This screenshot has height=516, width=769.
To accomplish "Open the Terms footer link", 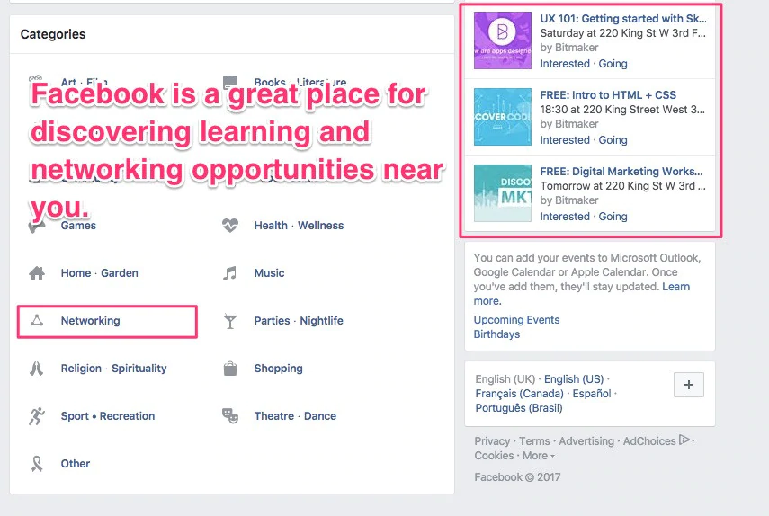I will (534, 441).
